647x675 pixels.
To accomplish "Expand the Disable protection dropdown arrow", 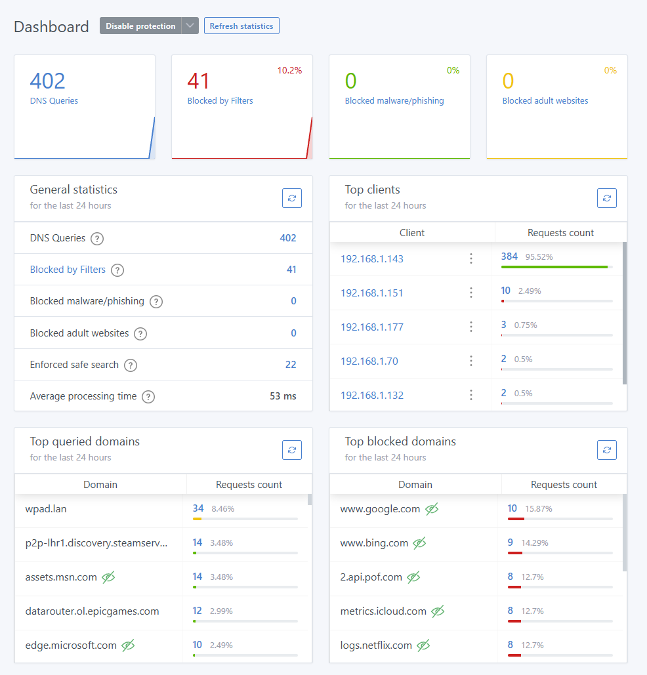I will 190,26.
